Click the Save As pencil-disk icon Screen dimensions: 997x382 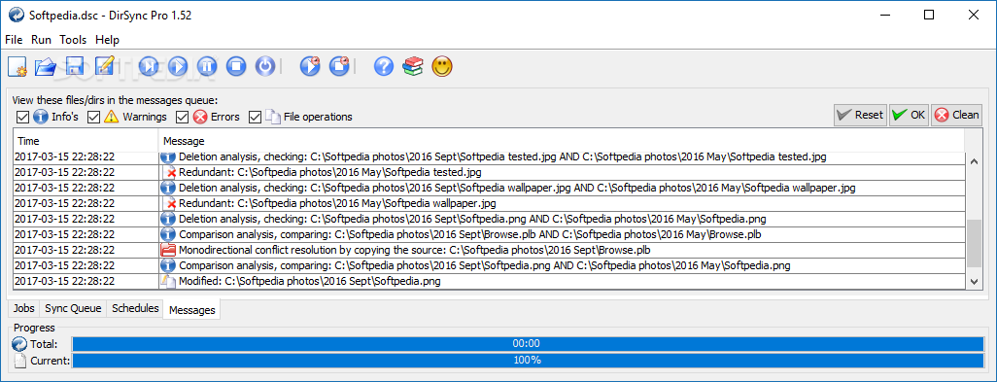(104, 66)
